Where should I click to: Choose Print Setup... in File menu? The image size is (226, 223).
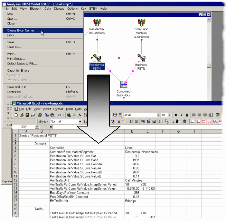(x=43, y=59)
